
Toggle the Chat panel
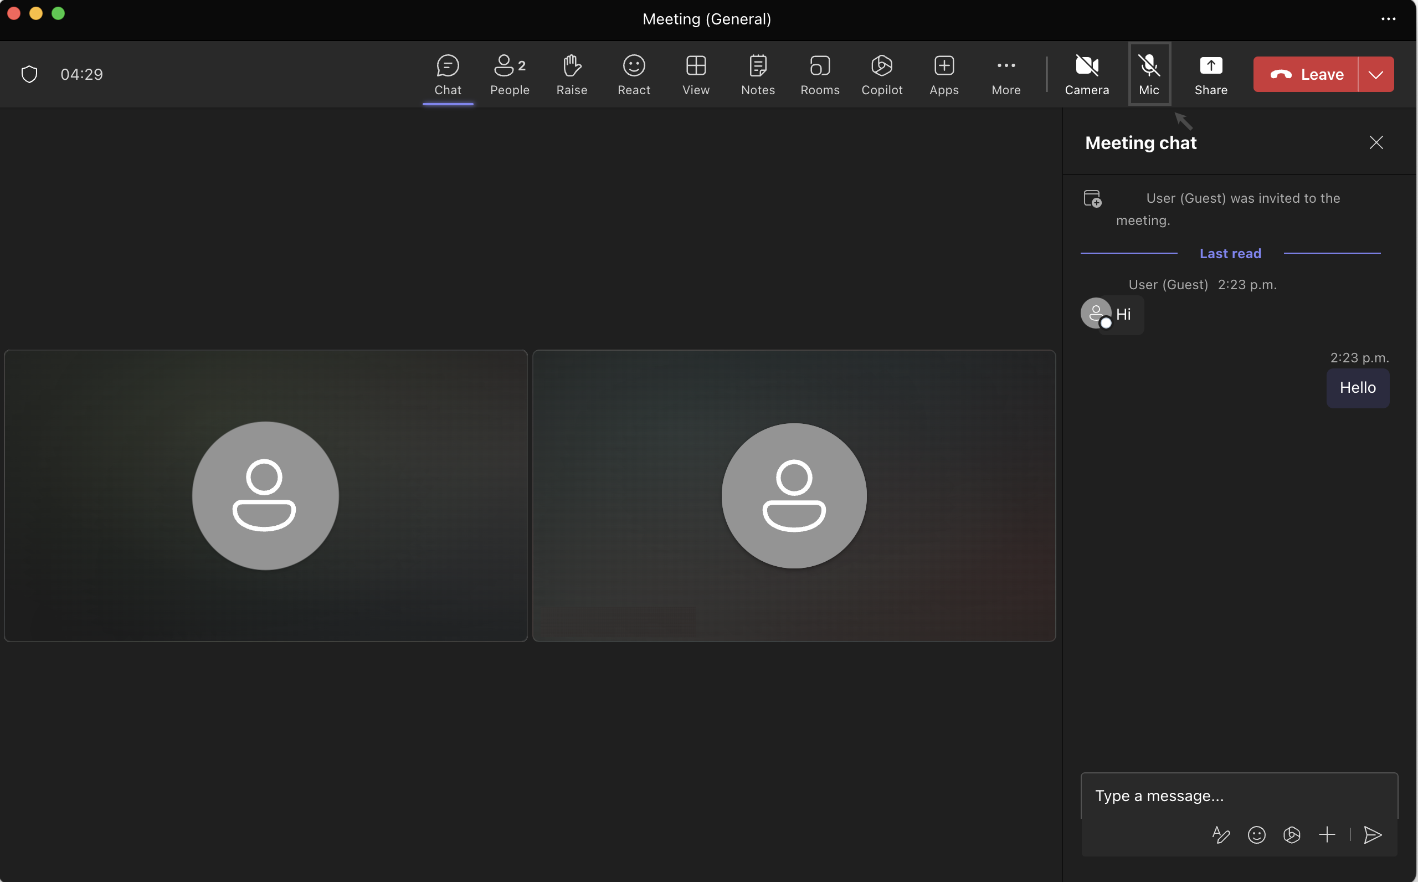click(x=448, y=75)
